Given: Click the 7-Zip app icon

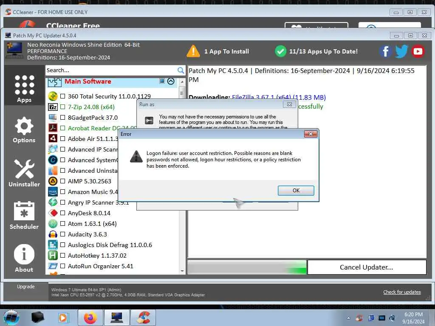Looking at the screenshot, I should pos(53,107).
